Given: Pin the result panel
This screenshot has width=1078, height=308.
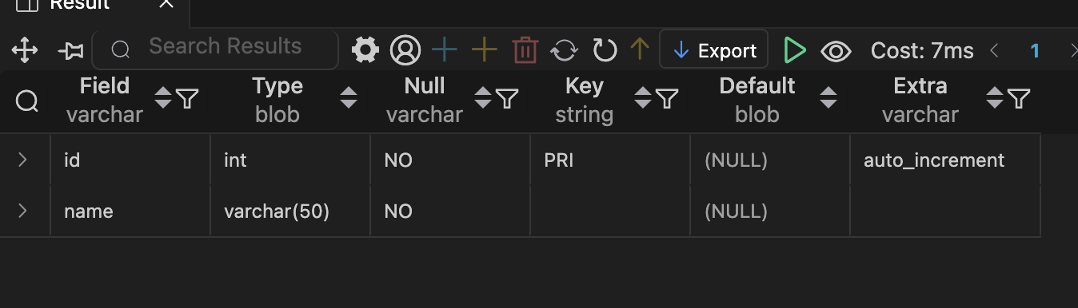Looking at the screenshot, I should 71,51.
